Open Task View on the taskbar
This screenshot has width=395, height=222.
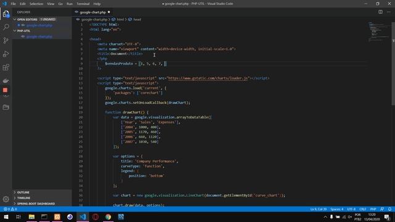coord(19,216)
